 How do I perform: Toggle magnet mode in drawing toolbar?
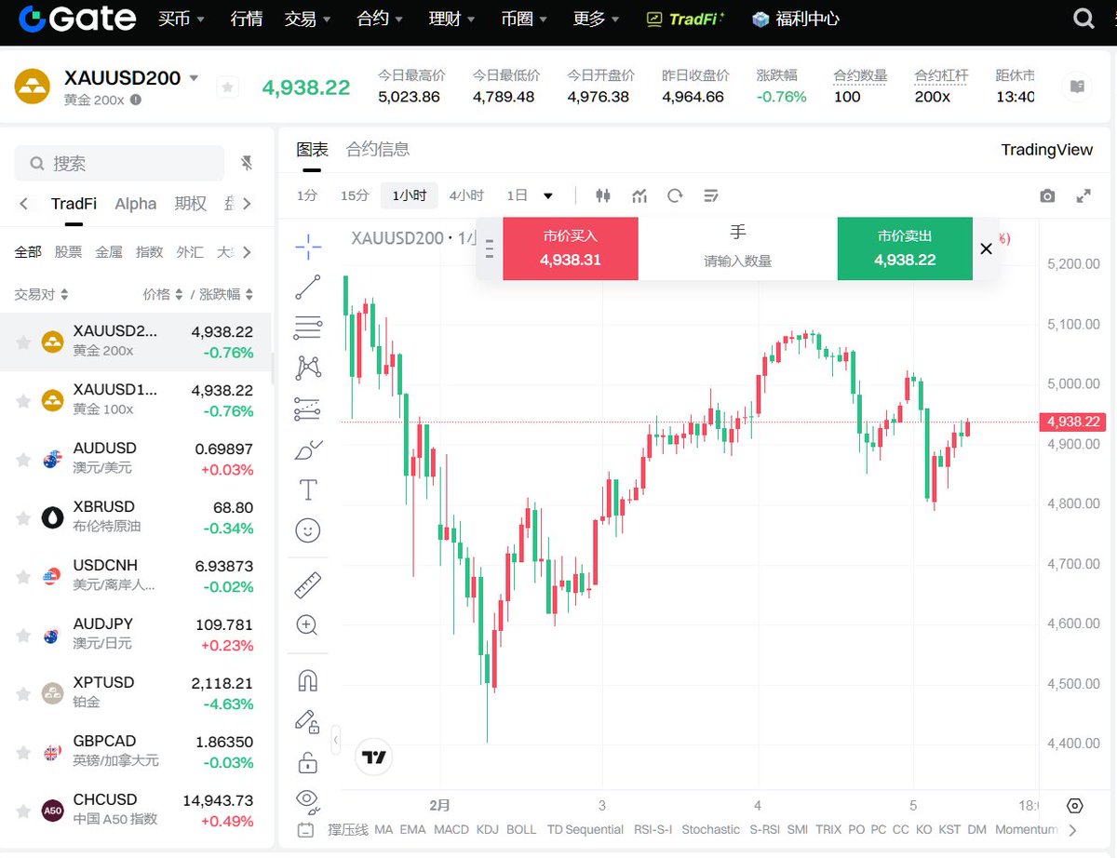click(308, 680)
